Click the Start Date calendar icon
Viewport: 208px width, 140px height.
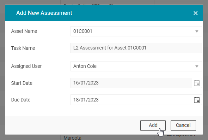tap(197, 83)
